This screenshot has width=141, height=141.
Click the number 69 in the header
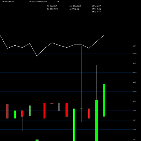[x=58, y=2]
